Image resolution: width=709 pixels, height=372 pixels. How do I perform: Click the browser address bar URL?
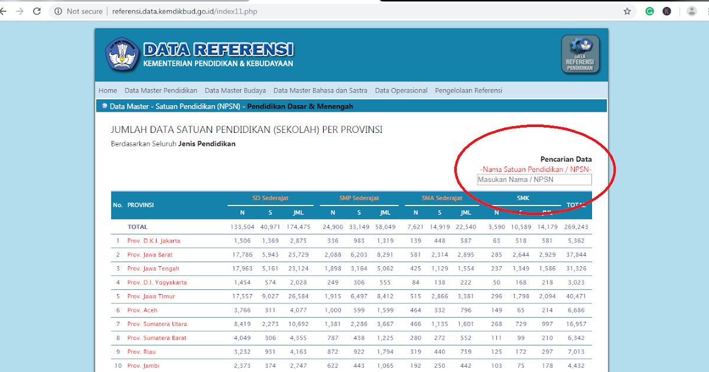(183, 10)
